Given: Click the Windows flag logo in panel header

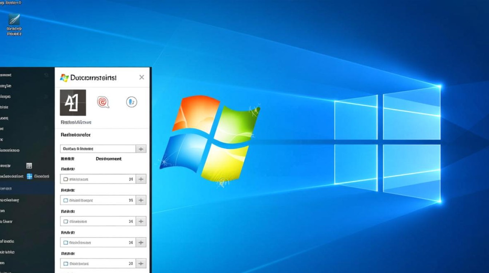Looking at the screenshot, I should pyautogui.click(x=64, y=78).
